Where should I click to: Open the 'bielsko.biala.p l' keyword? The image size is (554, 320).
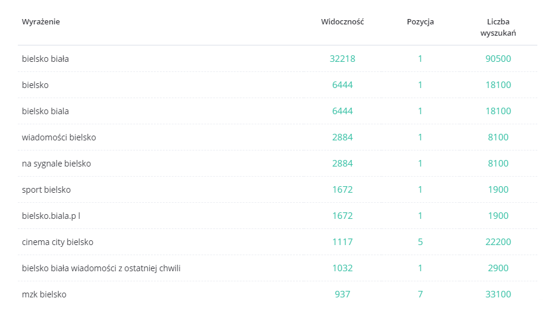click(x=51, y=216)
